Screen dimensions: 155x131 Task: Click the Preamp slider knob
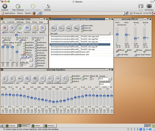[x=17, y=52]
